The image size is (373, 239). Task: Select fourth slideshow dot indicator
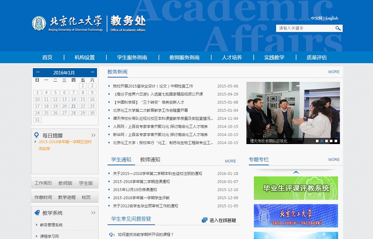(331, 141)
